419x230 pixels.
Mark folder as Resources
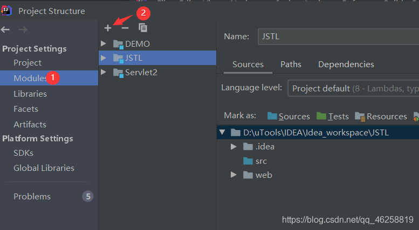pyautogui.click(x=381, y=116)
